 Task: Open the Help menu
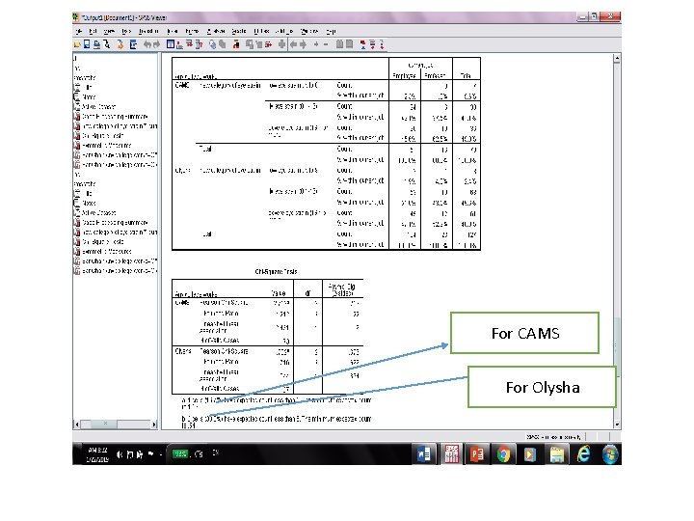click(331, 31)
